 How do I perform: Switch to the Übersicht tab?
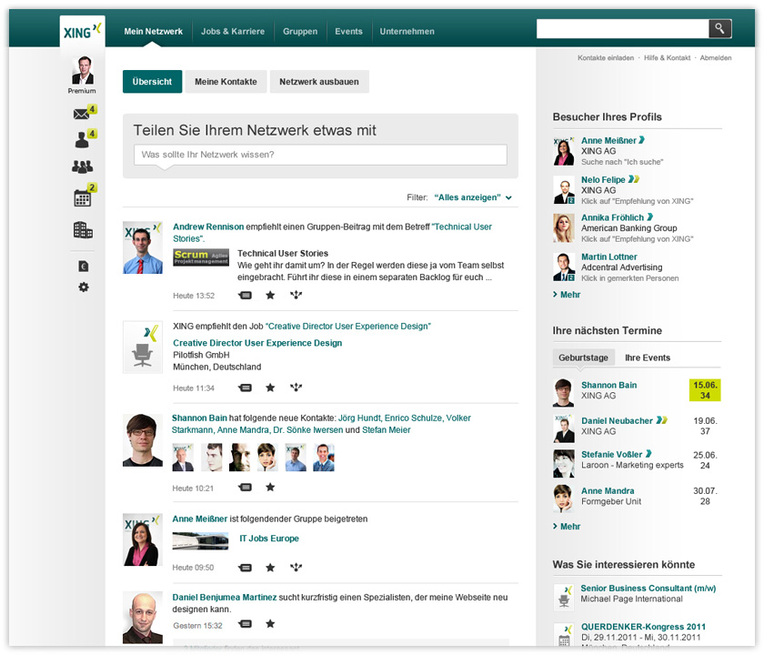pyautogui.click(x=153, y=81)
